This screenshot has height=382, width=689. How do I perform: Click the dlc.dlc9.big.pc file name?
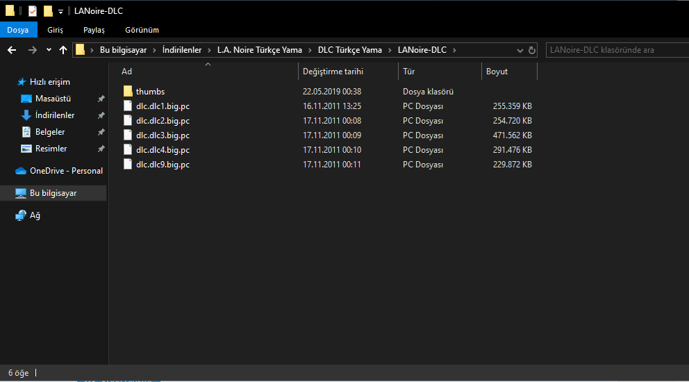pyautogui.click(x=163, y=165)
